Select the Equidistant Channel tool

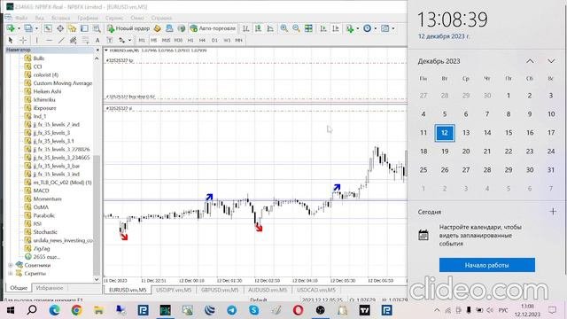(73, 40)
